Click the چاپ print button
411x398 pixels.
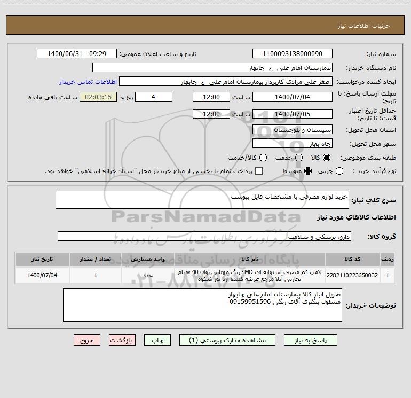(157, 340)
